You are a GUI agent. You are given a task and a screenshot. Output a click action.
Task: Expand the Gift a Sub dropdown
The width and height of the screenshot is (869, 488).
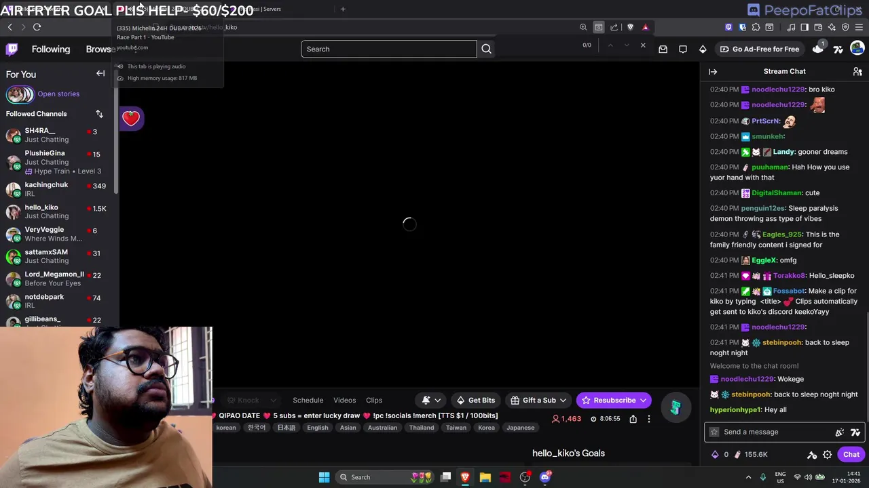563,401
